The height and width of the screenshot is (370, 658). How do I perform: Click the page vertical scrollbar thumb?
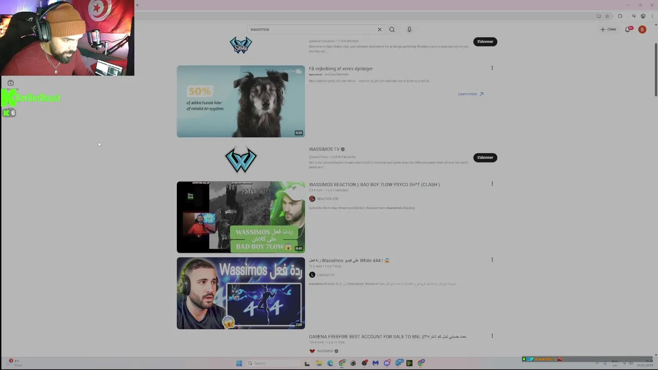click(655, 69)
